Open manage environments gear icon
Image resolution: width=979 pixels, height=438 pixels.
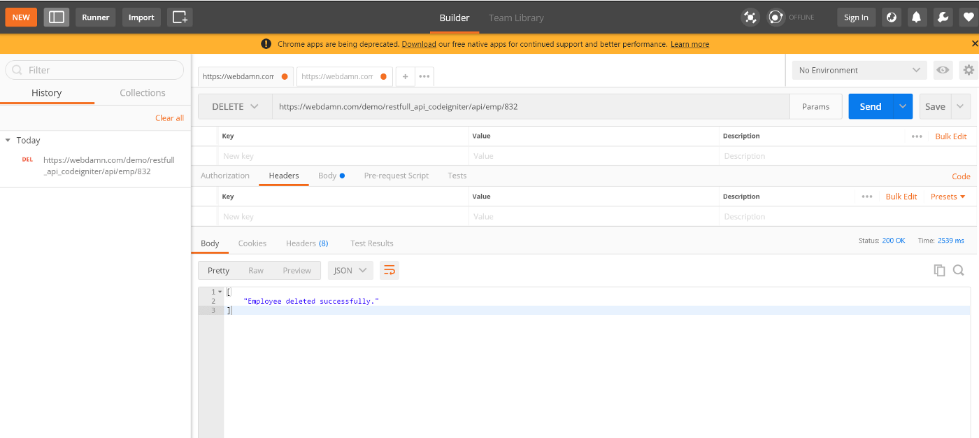968,70
